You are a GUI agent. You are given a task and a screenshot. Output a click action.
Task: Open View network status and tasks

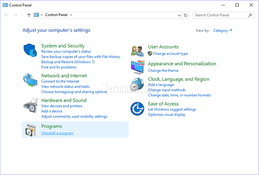65,86
